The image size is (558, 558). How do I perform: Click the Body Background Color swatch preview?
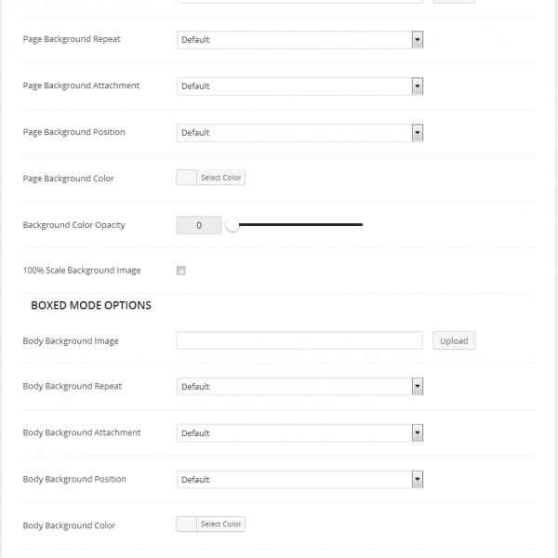(187, 525)
